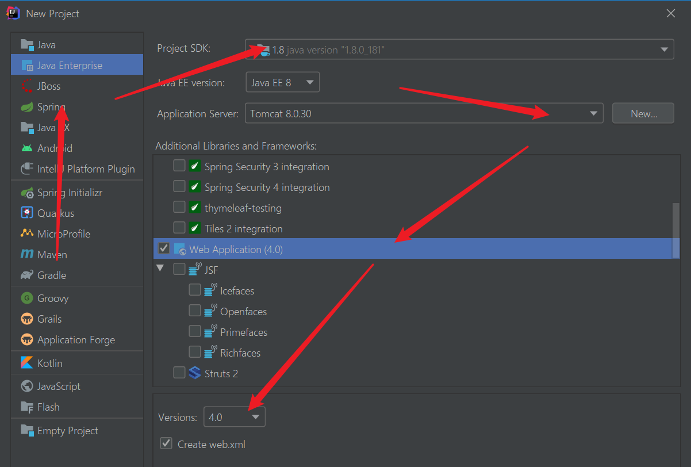Click the Application Forge icon

click(x=27, y=339)
